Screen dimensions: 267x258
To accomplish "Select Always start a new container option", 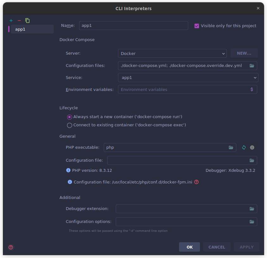I will [70, 117].
